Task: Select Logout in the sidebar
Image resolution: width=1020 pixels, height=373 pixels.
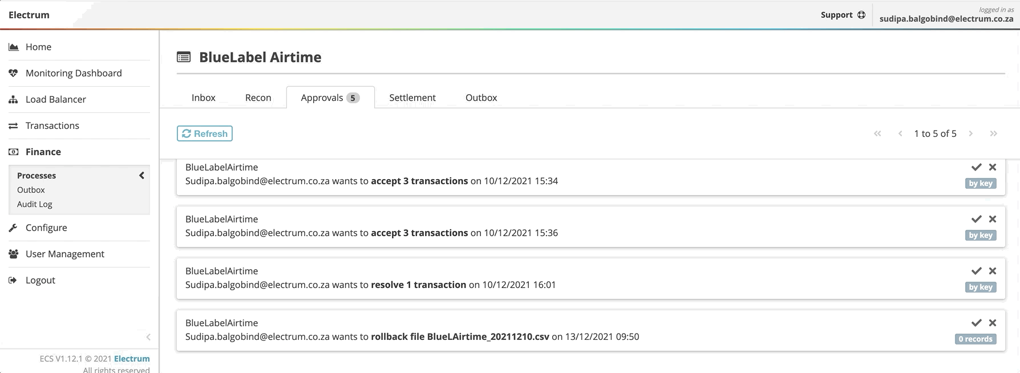Action: pos(40,280)
